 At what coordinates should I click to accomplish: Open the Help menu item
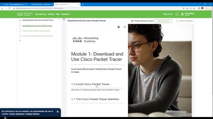[x=58, y=14]
